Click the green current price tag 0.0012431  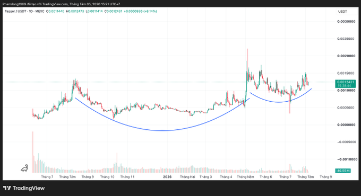[x=346, y=84]
